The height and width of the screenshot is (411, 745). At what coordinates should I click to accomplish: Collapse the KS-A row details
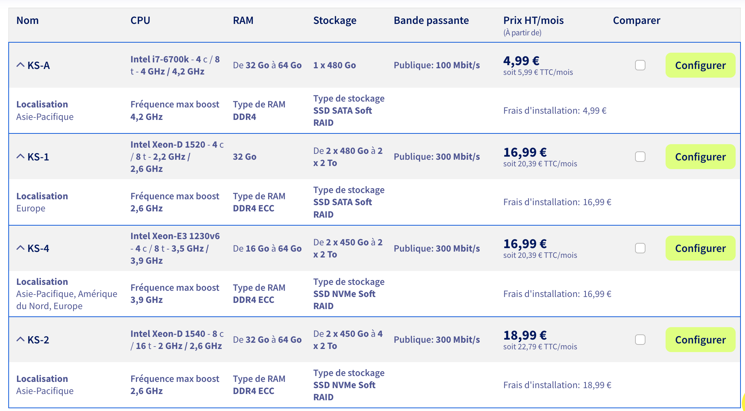point(20,65)
